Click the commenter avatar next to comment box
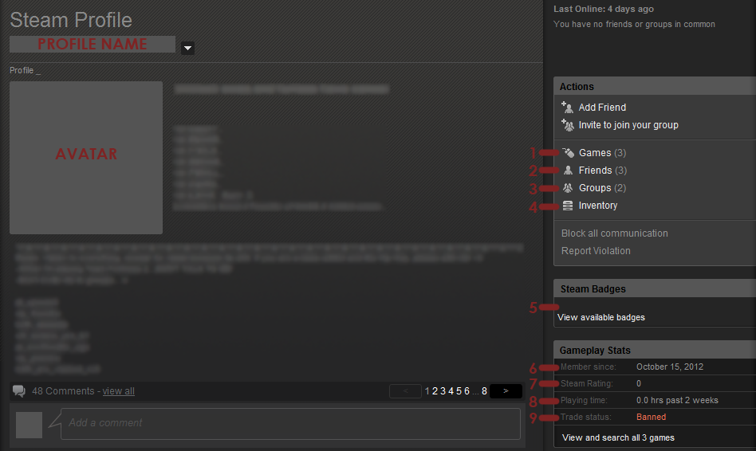Screen dimensions: 756x451 point(29,425)
